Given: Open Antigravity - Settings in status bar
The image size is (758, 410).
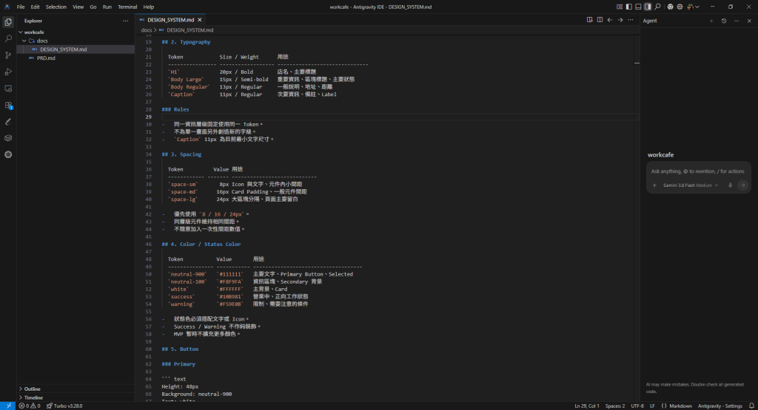Looking at the screenshot, I should pyautogui.click(x=720, y=406).
